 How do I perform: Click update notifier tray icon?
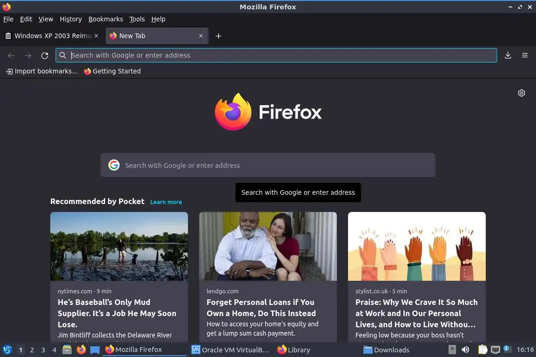pyautogui.click(x=508, y=349)
